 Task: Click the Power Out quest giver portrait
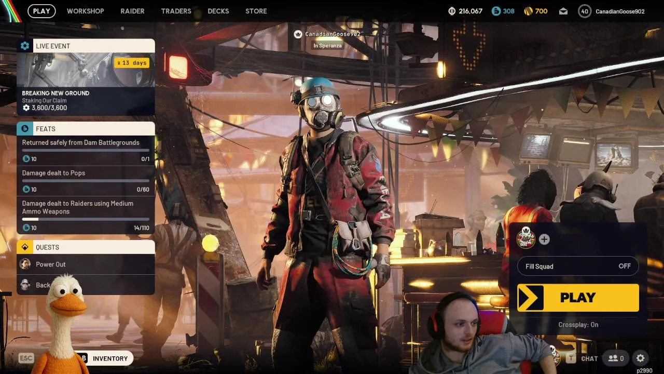pyautogui.click(x=25, y=264)
